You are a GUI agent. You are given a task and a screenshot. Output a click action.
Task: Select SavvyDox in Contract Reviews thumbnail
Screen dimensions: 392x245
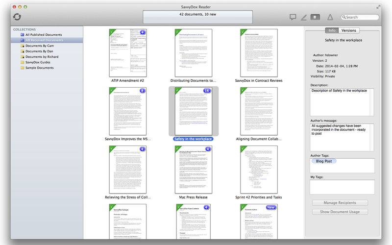259,53
